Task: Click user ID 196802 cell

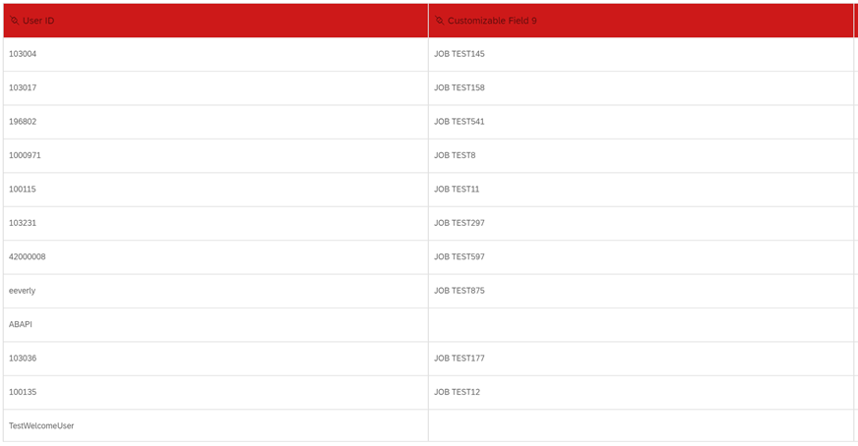Action: (x=215, y=122)
